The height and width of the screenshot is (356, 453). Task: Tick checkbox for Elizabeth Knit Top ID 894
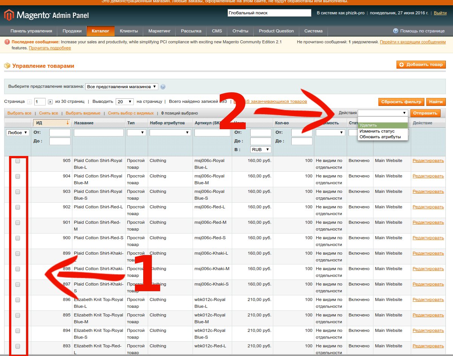click(18, 331)
